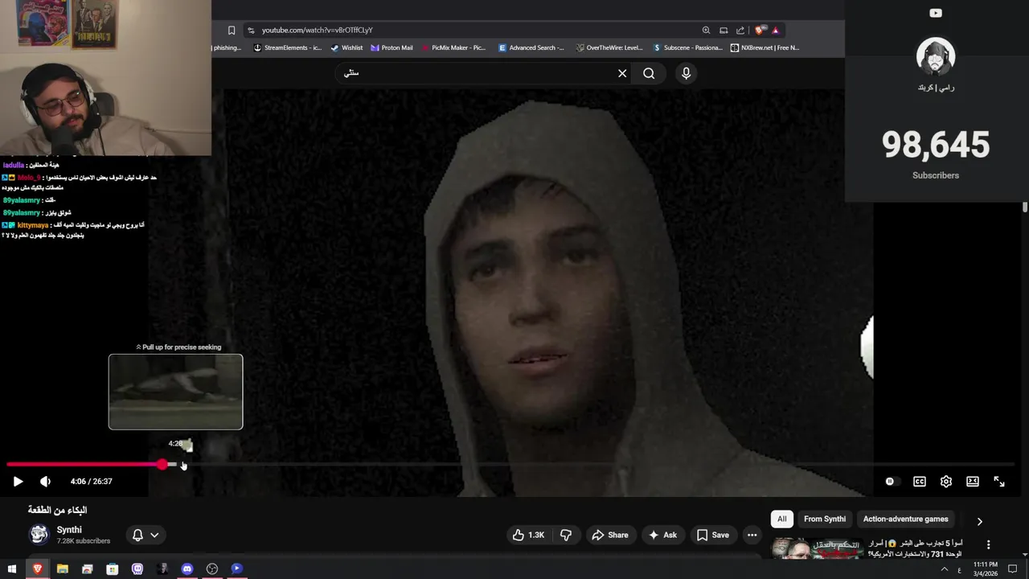Share this page from address bar
The image size is (1029, 579).
[x=740, y=30]
